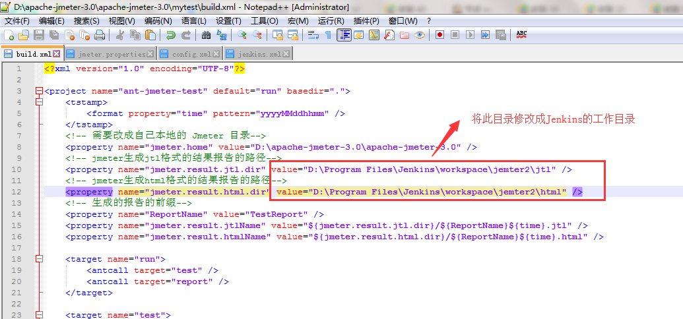Open the Replace dialog toolbar icon
Image resolution: width=683 pixels, height=319 pixels.
point(222,35)
